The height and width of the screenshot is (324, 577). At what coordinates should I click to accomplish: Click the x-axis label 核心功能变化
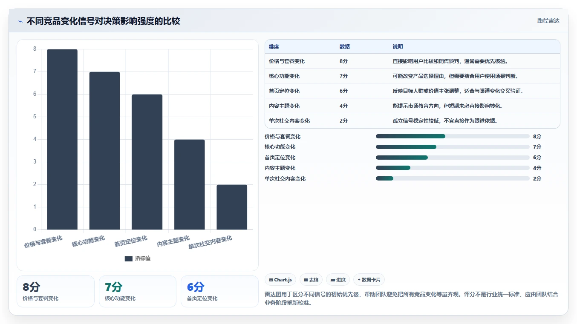pyautogui.click(x=88, y=241)
